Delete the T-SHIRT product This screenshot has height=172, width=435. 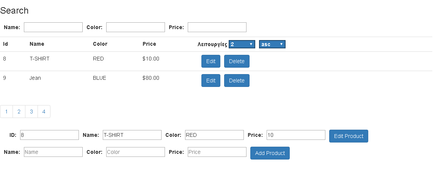click(237, 61)
